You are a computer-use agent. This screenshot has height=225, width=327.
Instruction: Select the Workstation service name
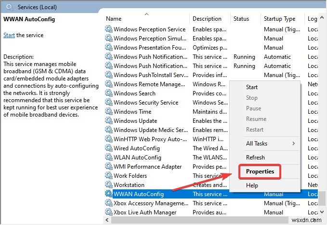click(x=129, y=185)
